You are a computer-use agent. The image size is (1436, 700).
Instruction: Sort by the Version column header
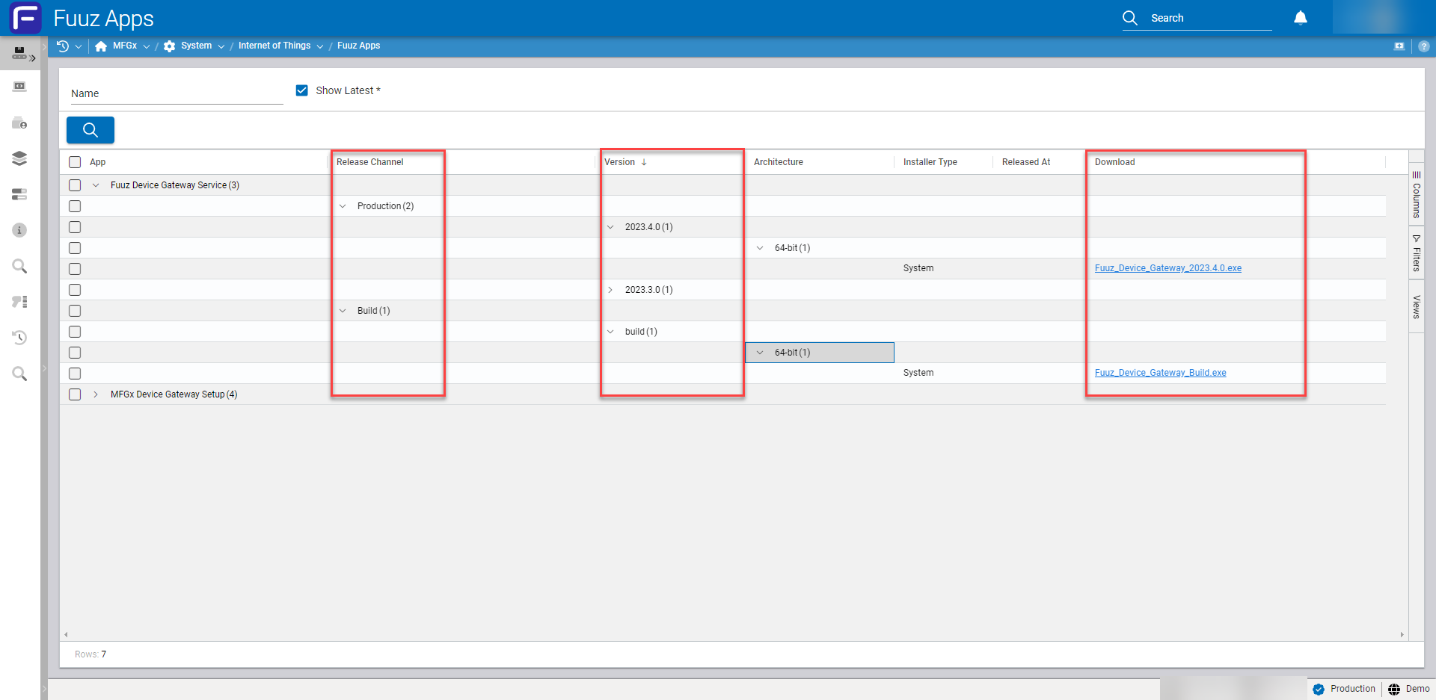pyautogui.click(x=620, y=162)
